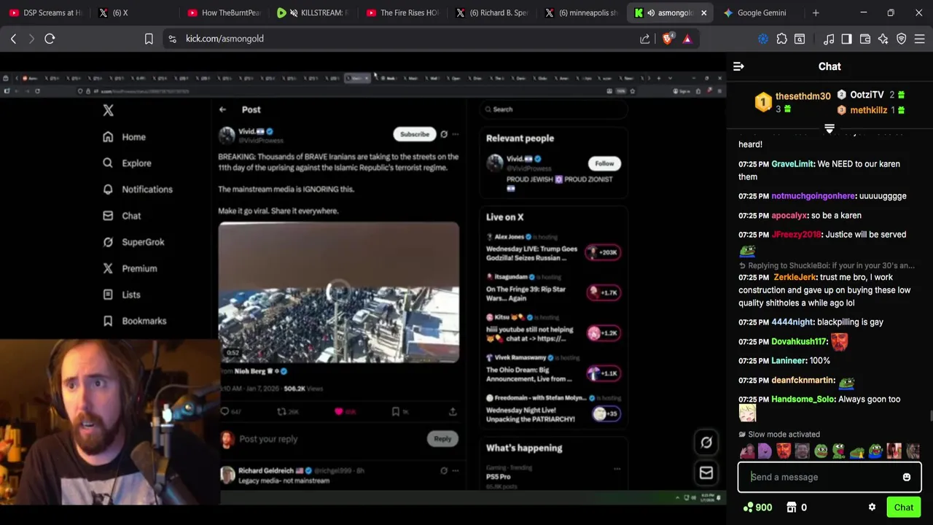Viewport: 933px width, 525px height.
Task: Select the purple blob quick emote
Action: (x=765, y=451)
